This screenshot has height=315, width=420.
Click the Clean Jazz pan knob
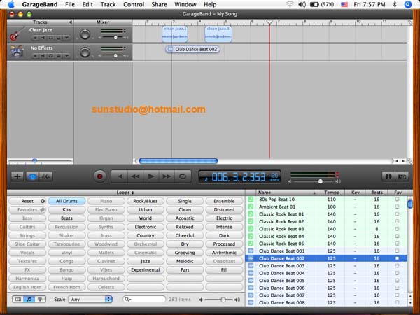click(x=85, y=34)
